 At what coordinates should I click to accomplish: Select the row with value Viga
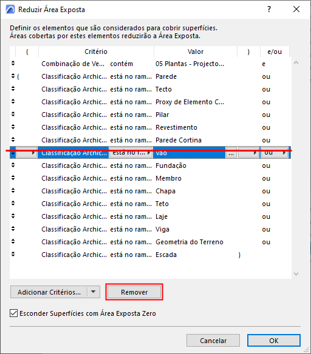click(x=151, y=229)
